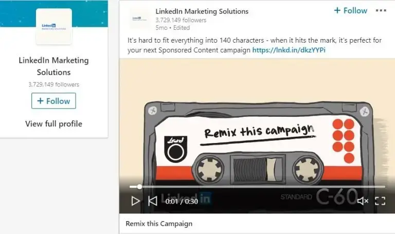Click the 5mo • Edited timestamp
Viewport: 395px width, 234px height.
point(173,28)
